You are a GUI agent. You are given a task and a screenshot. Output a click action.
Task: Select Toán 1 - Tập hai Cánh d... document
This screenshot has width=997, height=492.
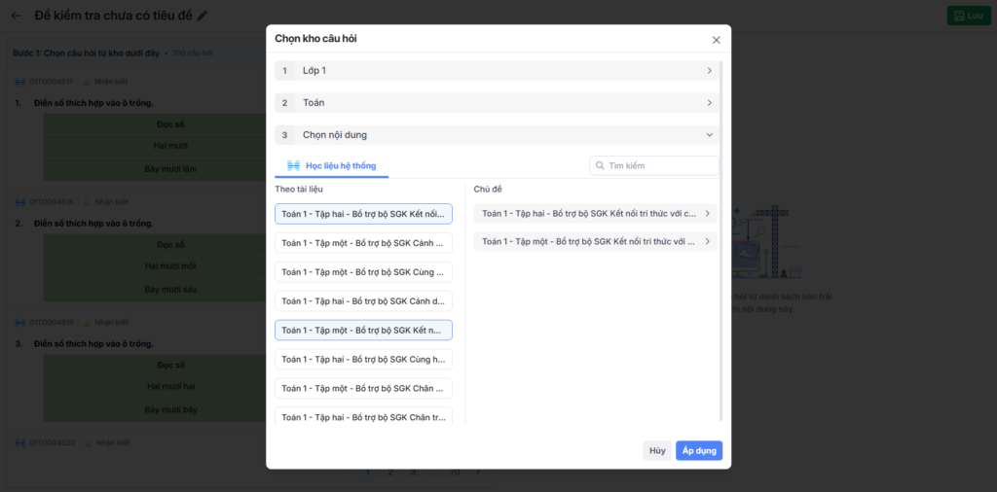pos(363,301)
